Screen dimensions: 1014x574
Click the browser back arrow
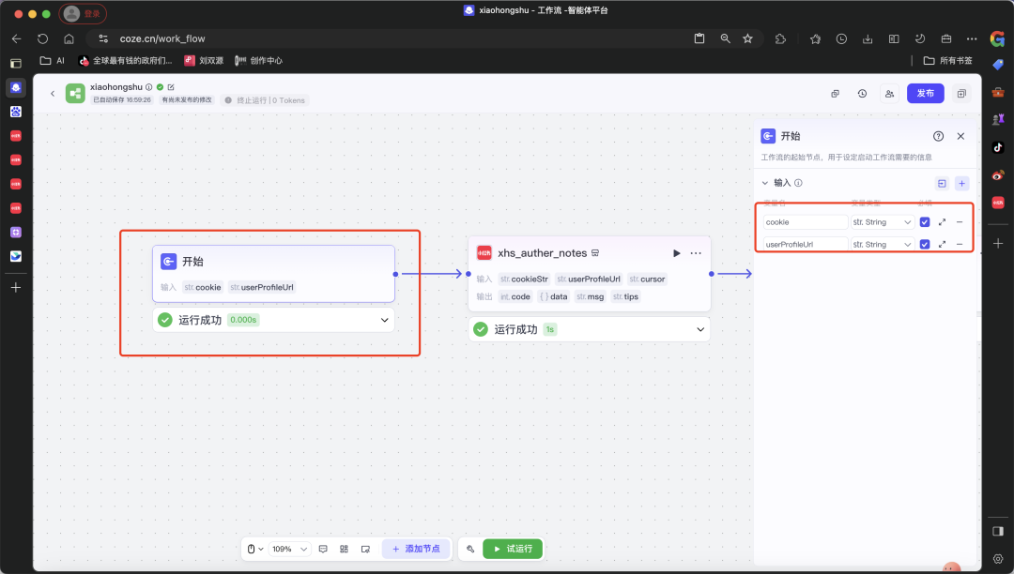[x=17, y=38]
